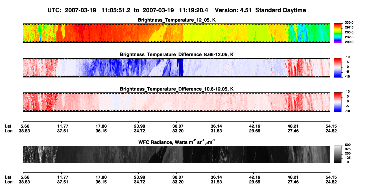Image resolution: width=367 pixels, height=188 pixels.
Task: Click longitude 34.72 beneath the WFC Radiance panel
Action: (x=138, y=182)
